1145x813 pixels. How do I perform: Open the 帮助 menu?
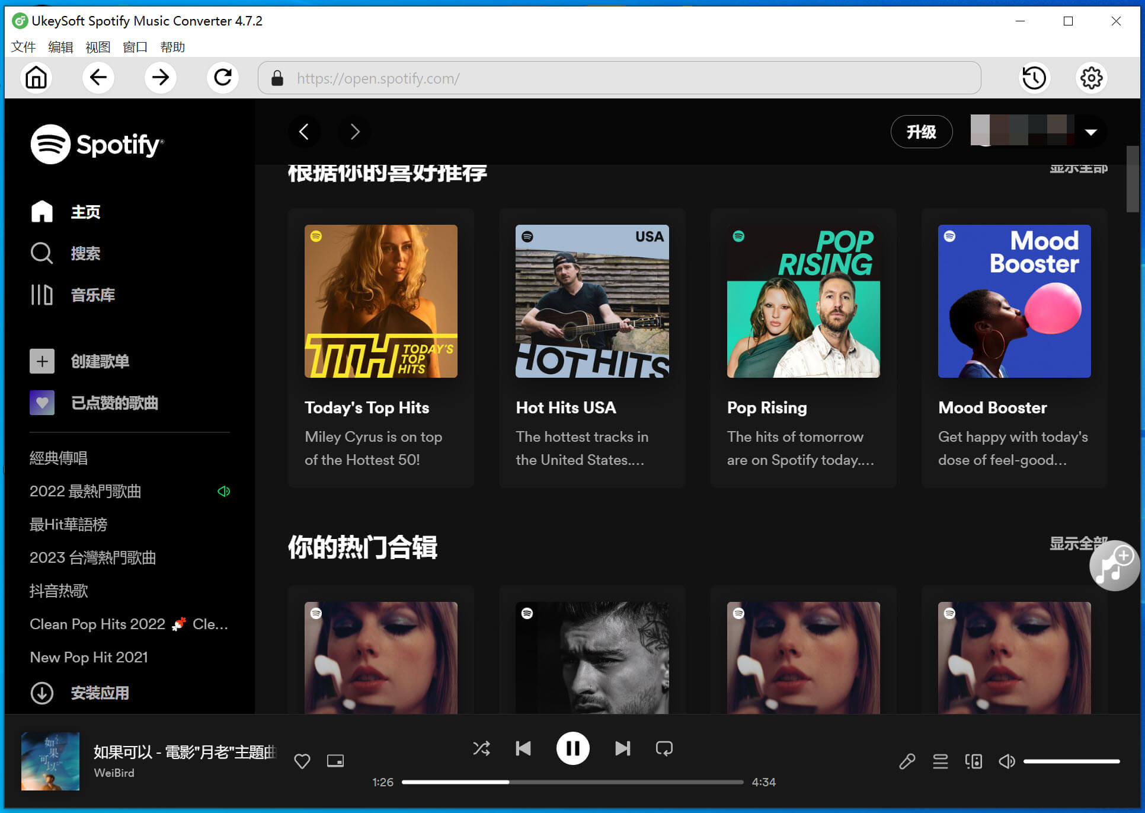172,47
